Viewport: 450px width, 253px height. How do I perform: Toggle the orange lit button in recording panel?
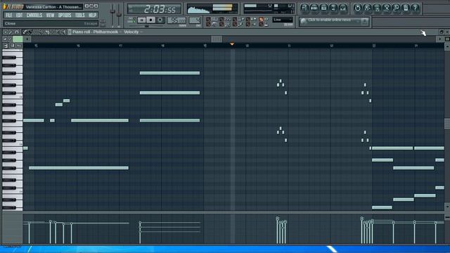(261, 19)
